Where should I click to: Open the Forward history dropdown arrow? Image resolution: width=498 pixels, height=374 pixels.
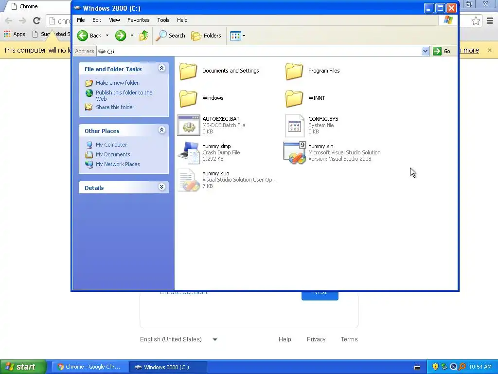tap(132, 36)
